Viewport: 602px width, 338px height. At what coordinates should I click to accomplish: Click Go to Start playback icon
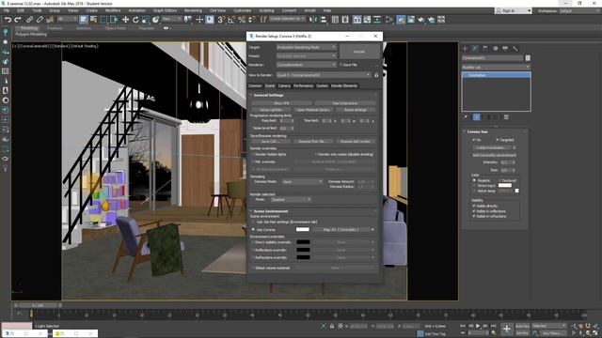(x=463, y=326)
